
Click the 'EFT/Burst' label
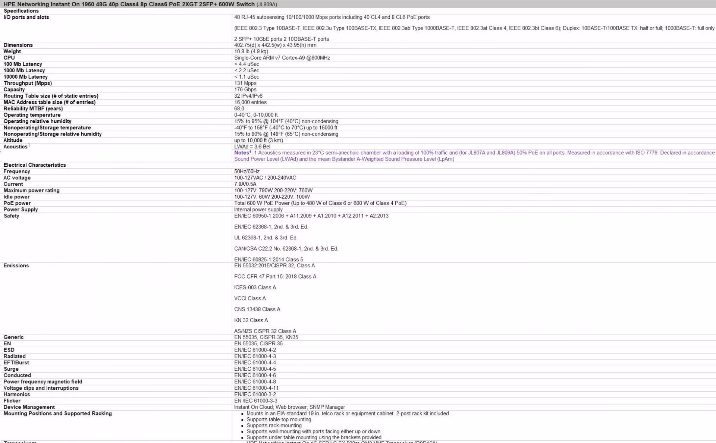click(x=16, y=362)
